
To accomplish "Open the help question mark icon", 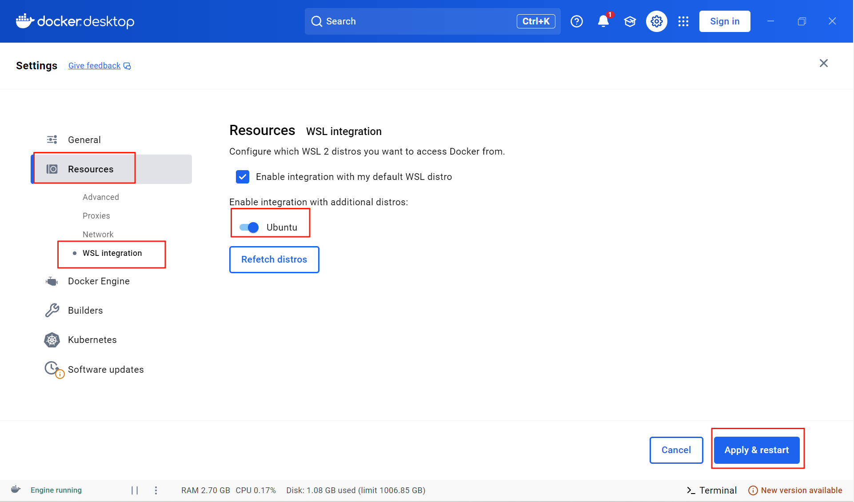I will [576, 21].
